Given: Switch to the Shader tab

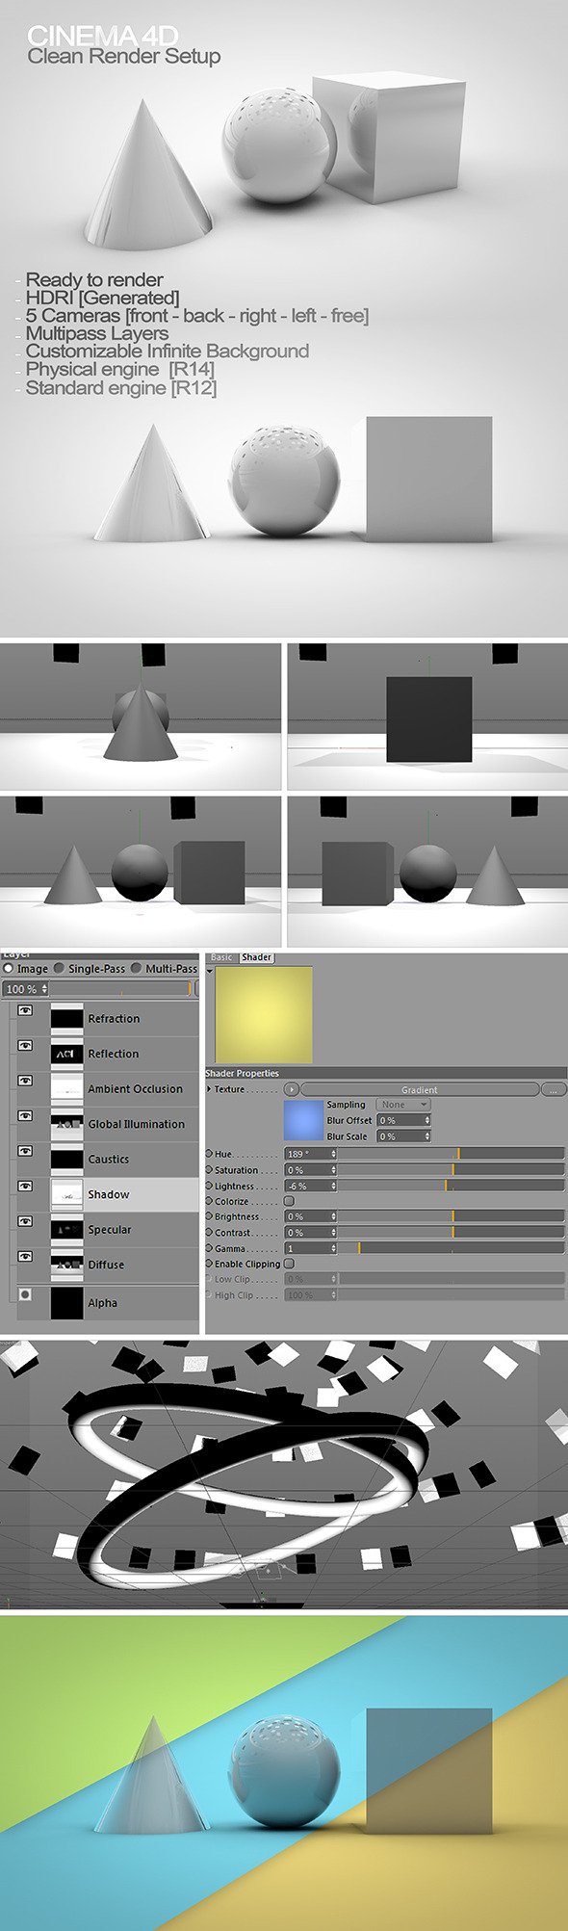Looking at the screenshot, I should [x=256, y=957].
